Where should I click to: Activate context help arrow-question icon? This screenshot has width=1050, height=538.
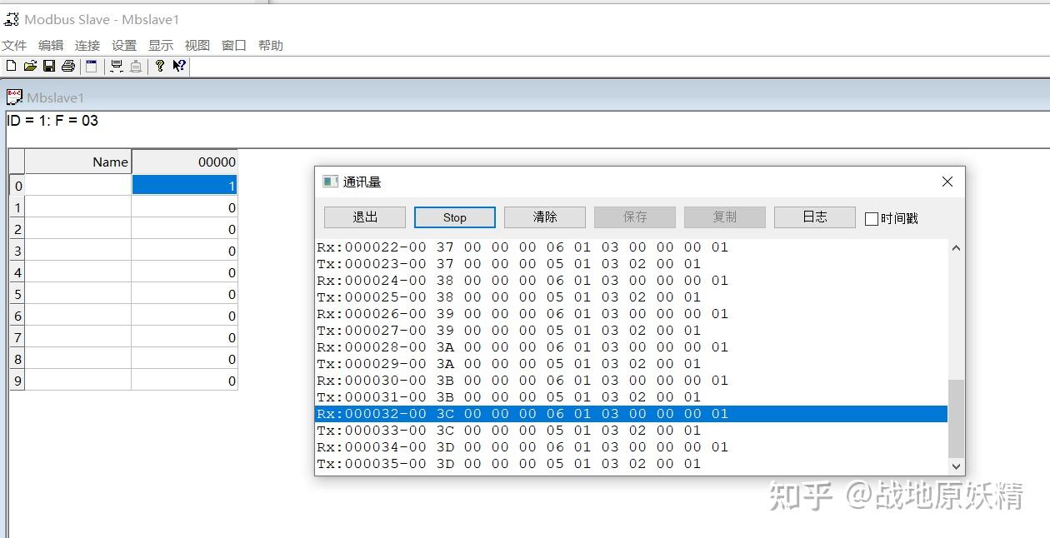pos(179,66)
